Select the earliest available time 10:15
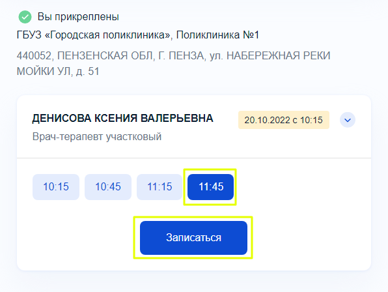The width and height of the screenshot is (388, 292). [x=56, y=187]
